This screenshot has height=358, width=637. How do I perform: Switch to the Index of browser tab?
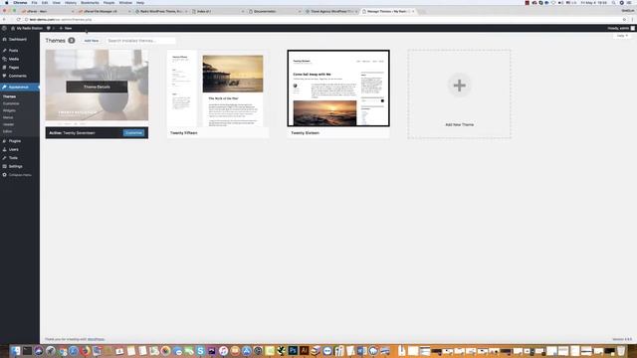[218, 11]
